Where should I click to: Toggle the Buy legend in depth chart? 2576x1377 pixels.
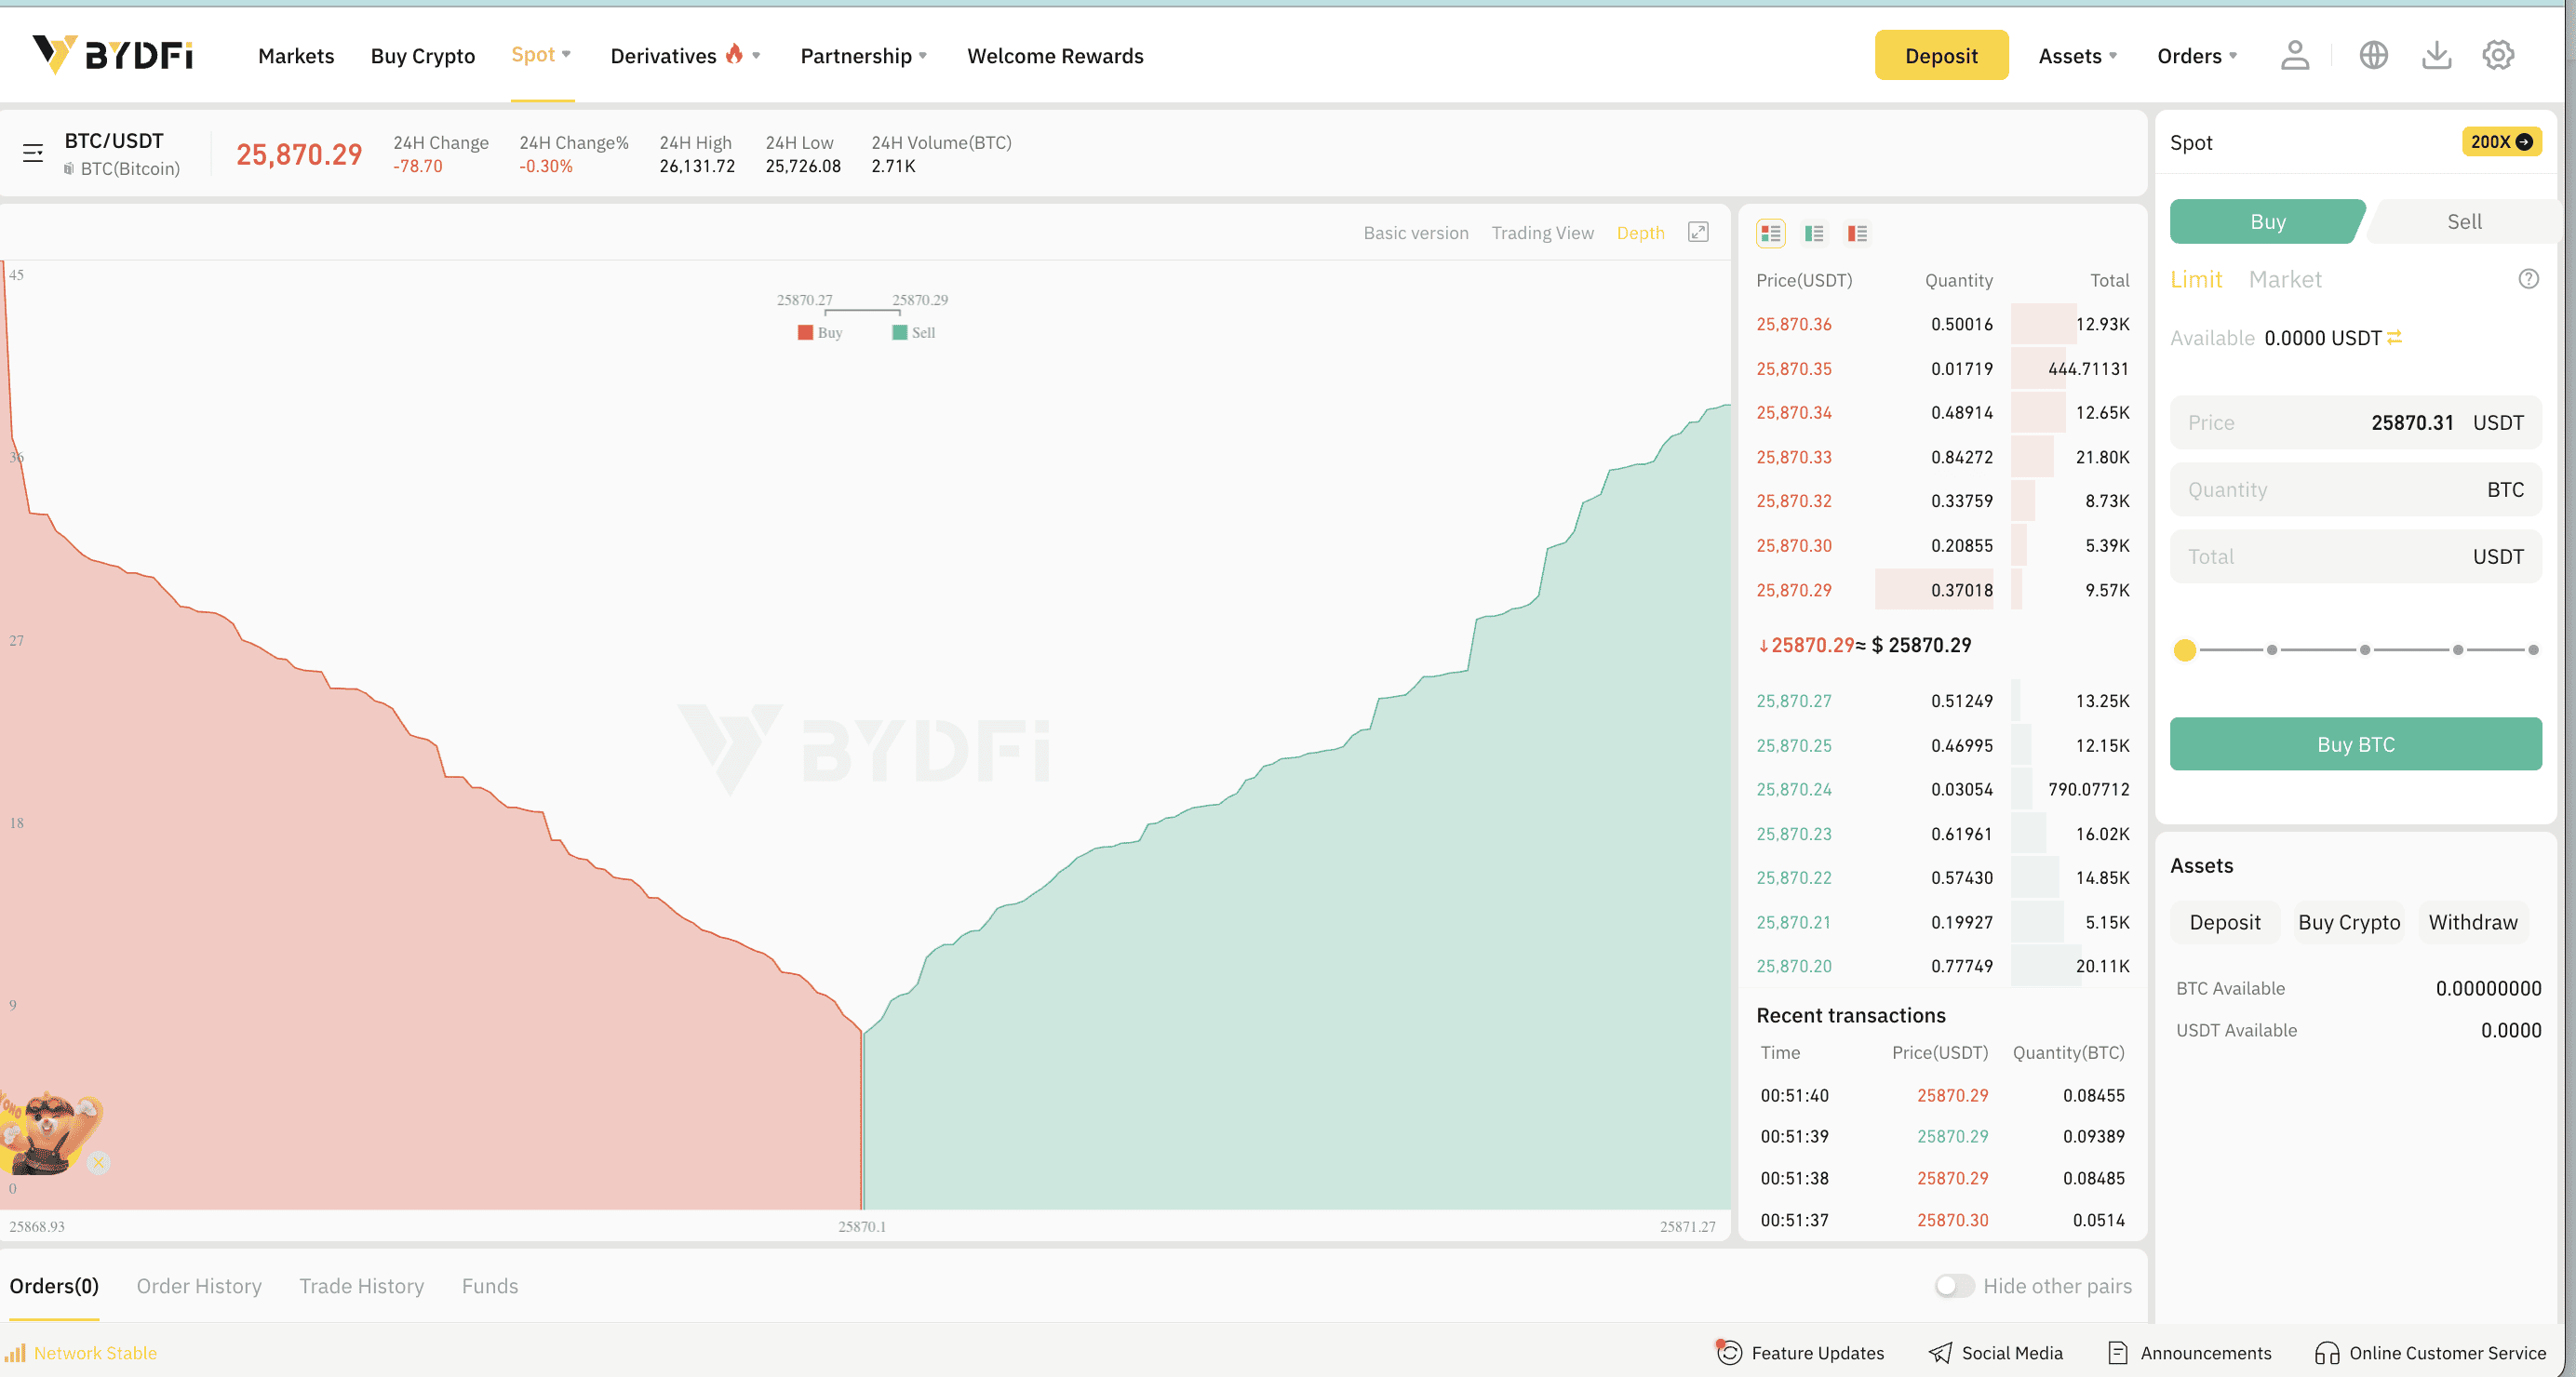click(820, 333)
